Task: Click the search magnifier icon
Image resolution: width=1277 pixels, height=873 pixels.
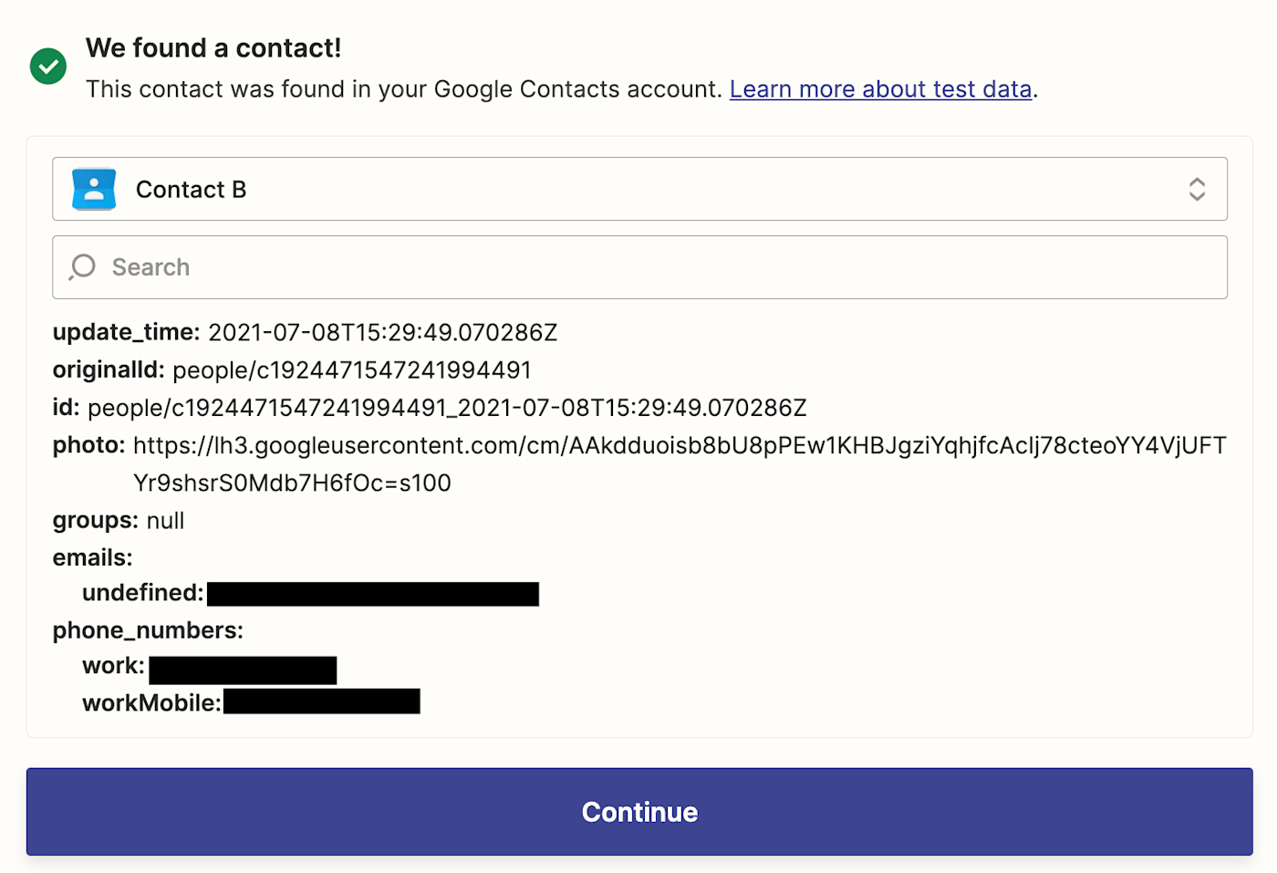Action: click(x=82, y=266)
